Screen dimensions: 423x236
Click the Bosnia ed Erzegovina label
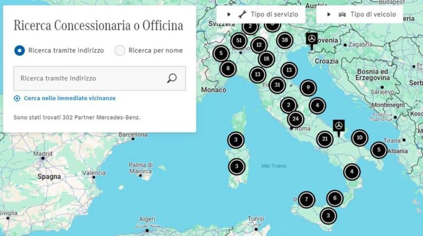(x=372, y=75)
